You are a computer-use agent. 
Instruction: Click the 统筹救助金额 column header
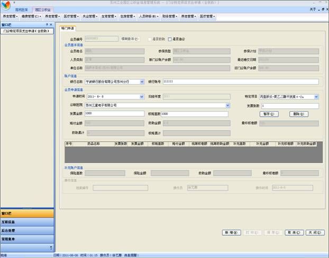click(220, 144)
